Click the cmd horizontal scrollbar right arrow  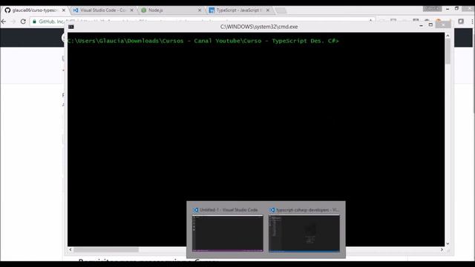[442, 250]
